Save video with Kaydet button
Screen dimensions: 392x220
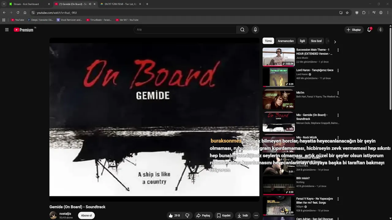click(224, 215)
